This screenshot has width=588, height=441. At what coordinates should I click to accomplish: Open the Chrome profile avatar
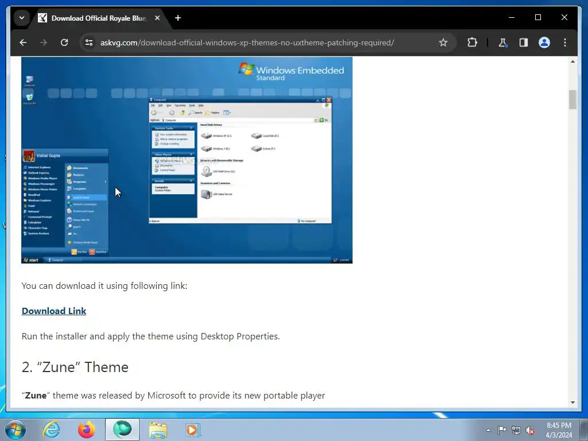click(544, 42)
